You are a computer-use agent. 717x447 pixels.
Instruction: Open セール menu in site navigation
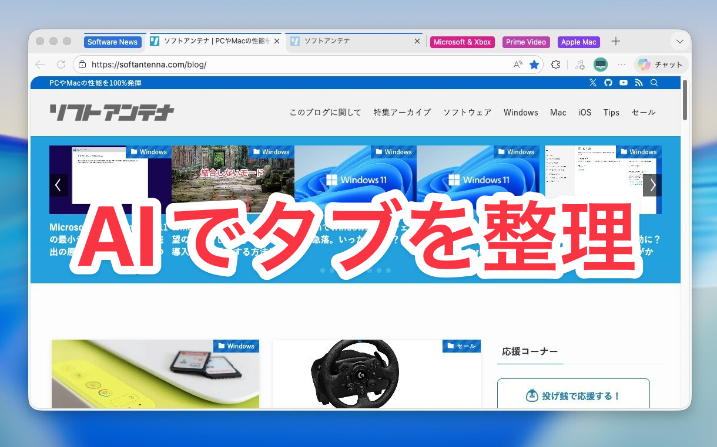point(643,113)
